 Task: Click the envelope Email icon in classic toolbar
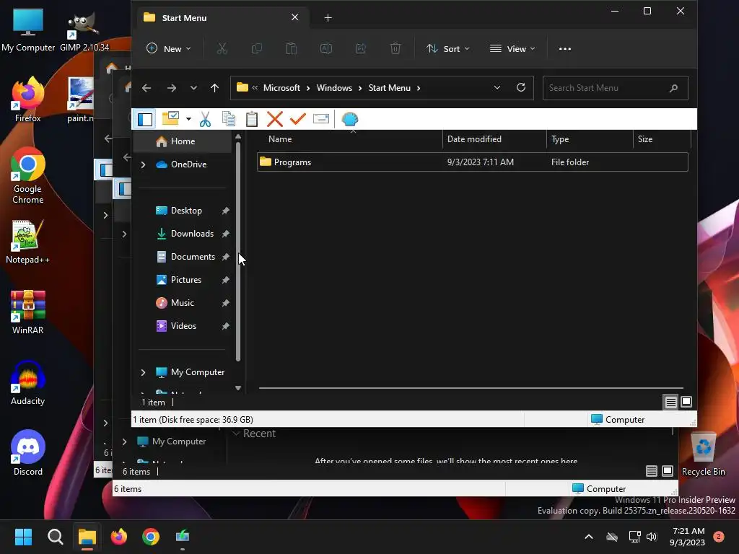(321, 119)
